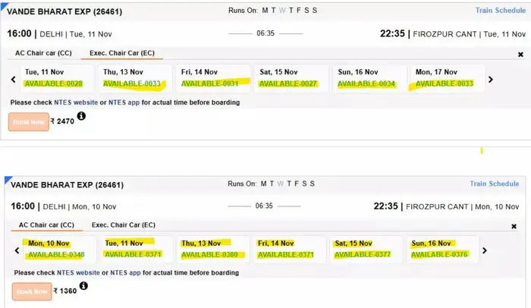Select the Thu, 13 Nov AVAILABLE-0033 card
Screen dimensions: 531x308
(x=135, y=78)
